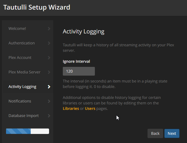
Task: Open the Users page link
Action: pyautogui.click(x=90, y=108)
